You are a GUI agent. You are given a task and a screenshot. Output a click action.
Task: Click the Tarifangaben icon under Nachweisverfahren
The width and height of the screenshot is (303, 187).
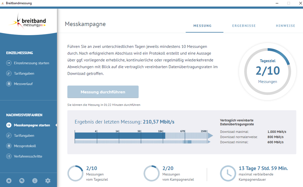click(9, 135)
